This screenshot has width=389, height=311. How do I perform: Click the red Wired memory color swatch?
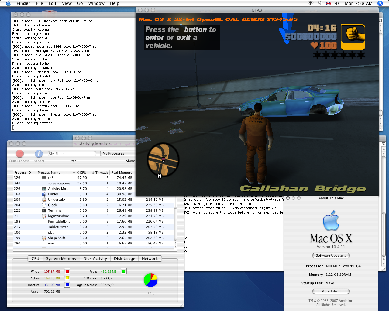pos(67,271)
